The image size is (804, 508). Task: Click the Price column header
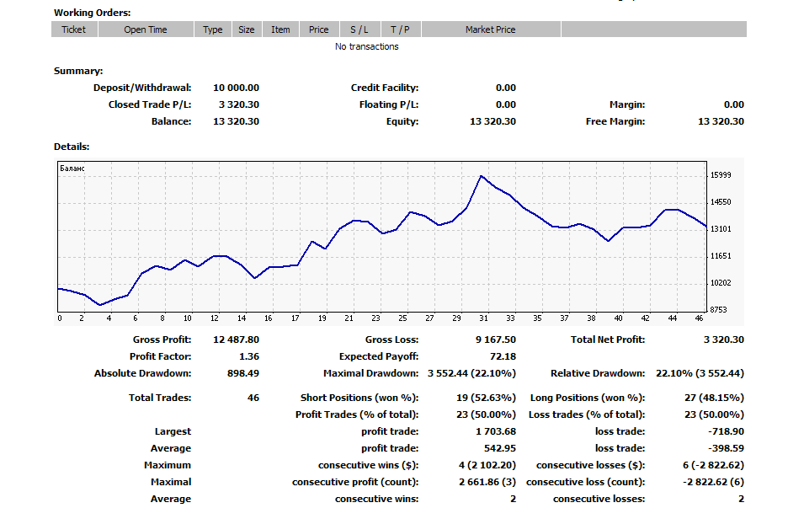click(x=318, y=29)
